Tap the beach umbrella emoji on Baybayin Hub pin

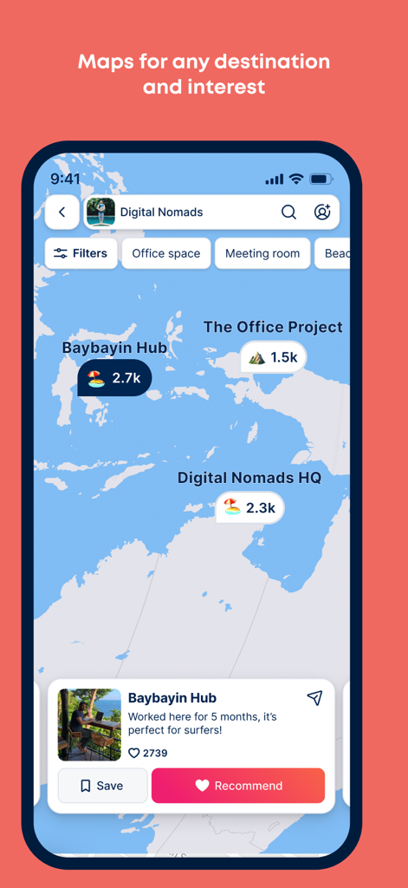point(96,379)
